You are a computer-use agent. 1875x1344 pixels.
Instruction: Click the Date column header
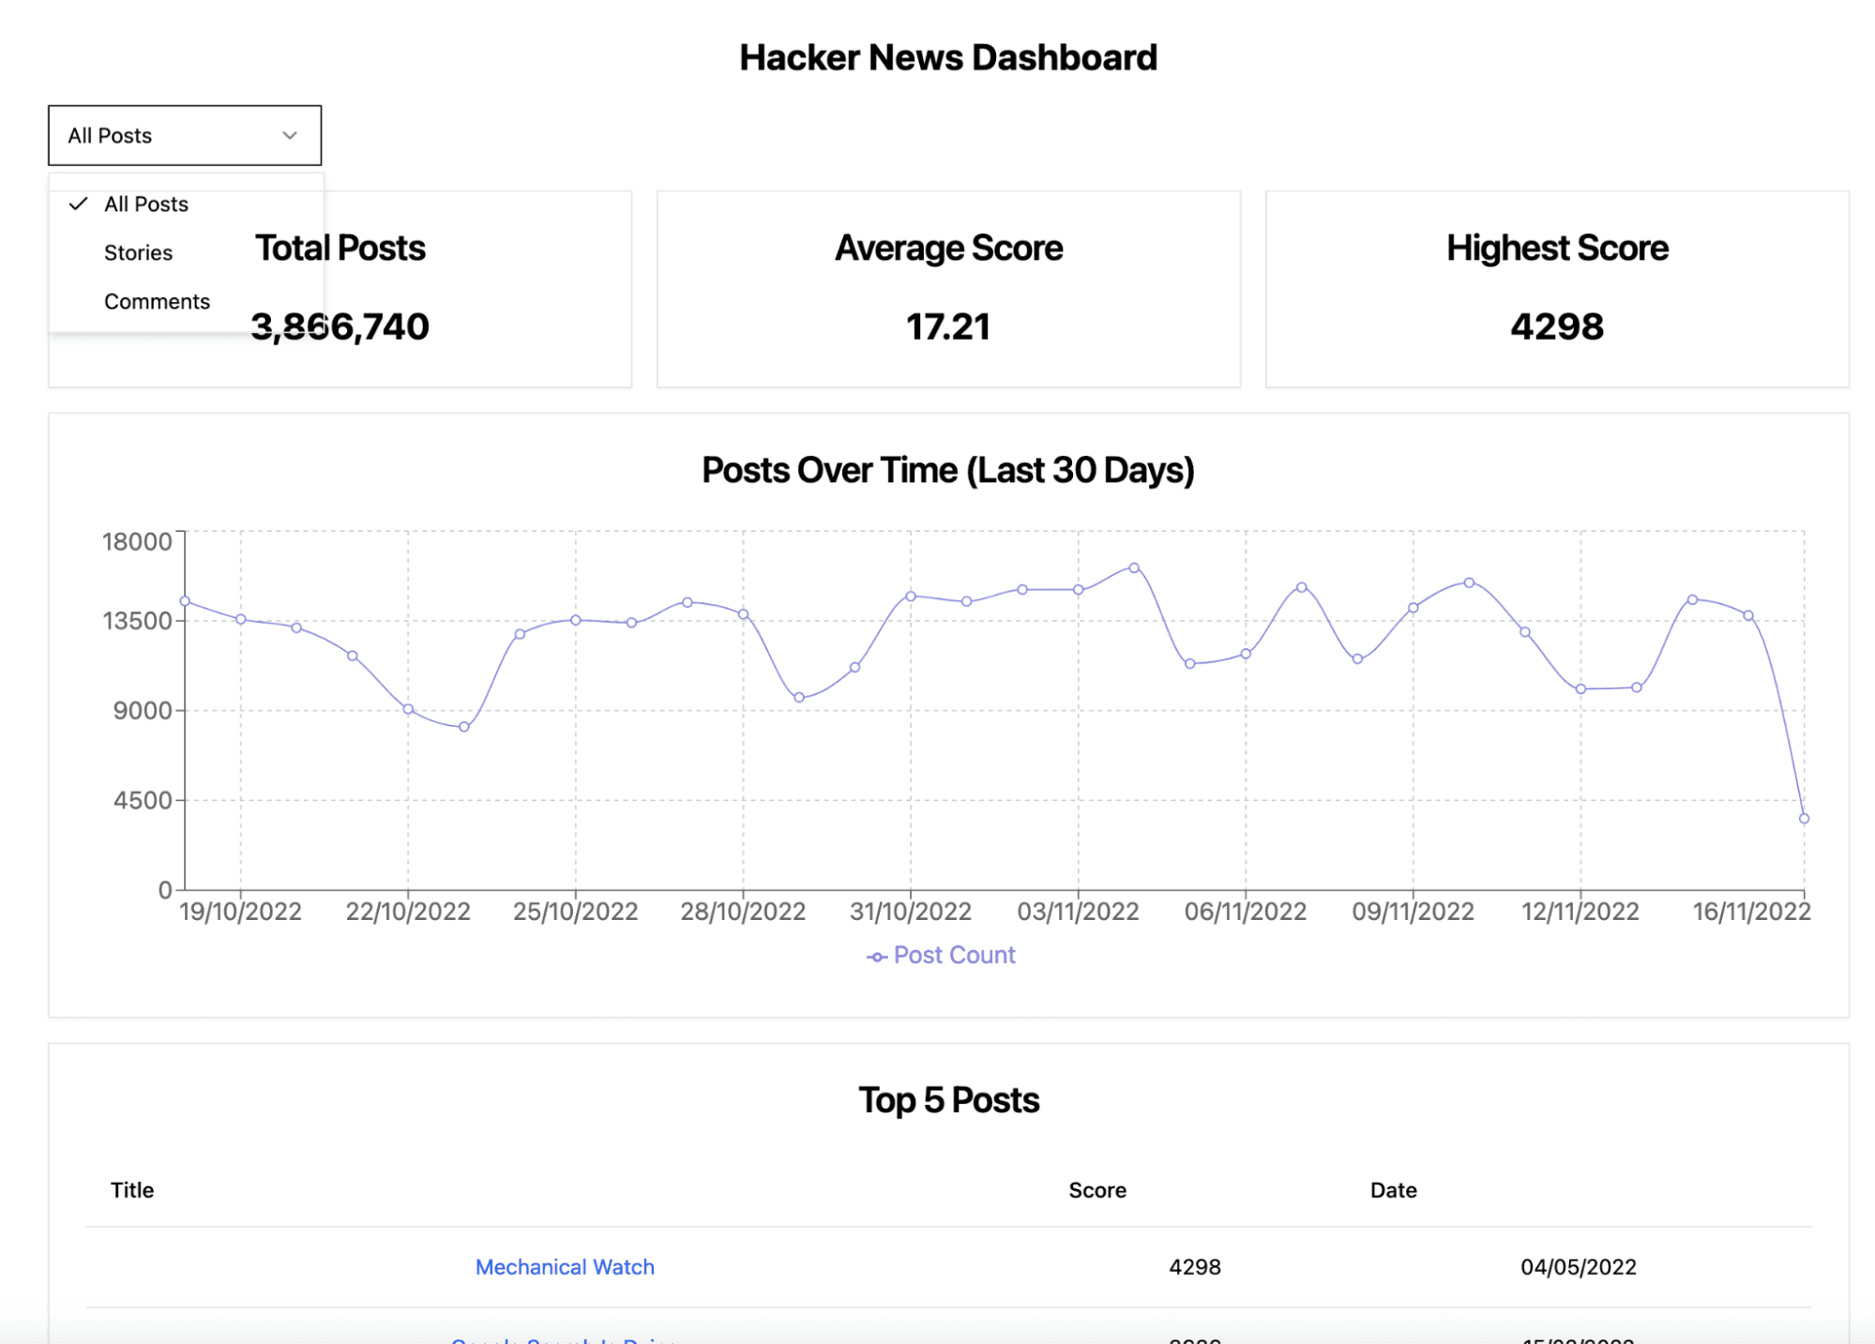click(1393, 1189)
